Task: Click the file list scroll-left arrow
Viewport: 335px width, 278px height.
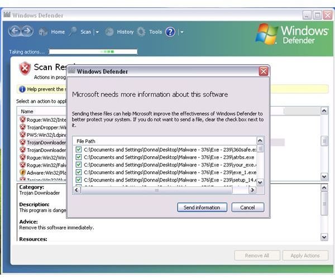Action: tap(76, 190)
